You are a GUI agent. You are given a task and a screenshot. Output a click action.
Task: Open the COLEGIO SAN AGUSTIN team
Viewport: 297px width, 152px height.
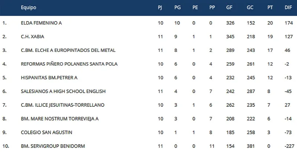click(x=46, y=132)
